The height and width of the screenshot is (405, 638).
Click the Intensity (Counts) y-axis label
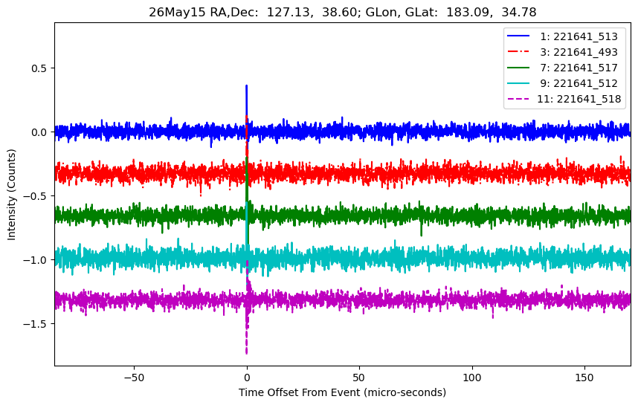pos(11,195)
